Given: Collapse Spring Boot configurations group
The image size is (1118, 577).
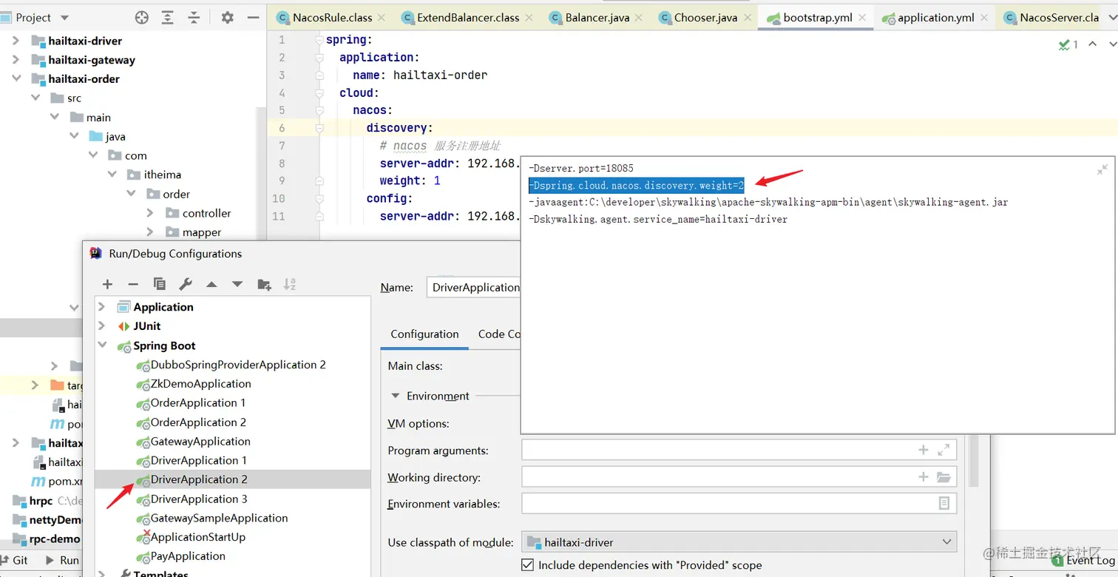Looking at the screenshot, I should (102, 345).
